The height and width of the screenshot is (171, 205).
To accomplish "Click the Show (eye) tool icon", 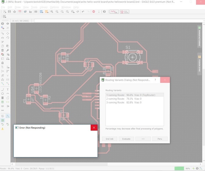I will (8, 24).
